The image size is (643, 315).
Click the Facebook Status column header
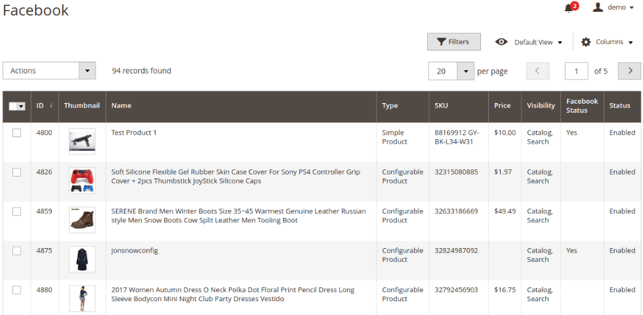[581, 106]
